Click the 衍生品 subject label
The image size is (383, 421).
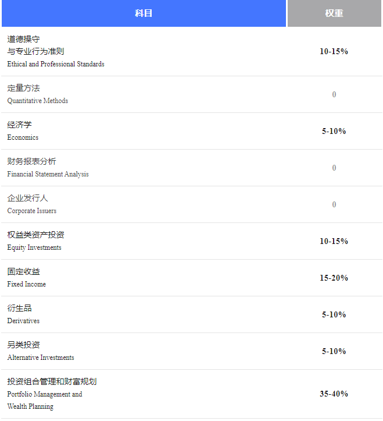(x=19, y=309)
